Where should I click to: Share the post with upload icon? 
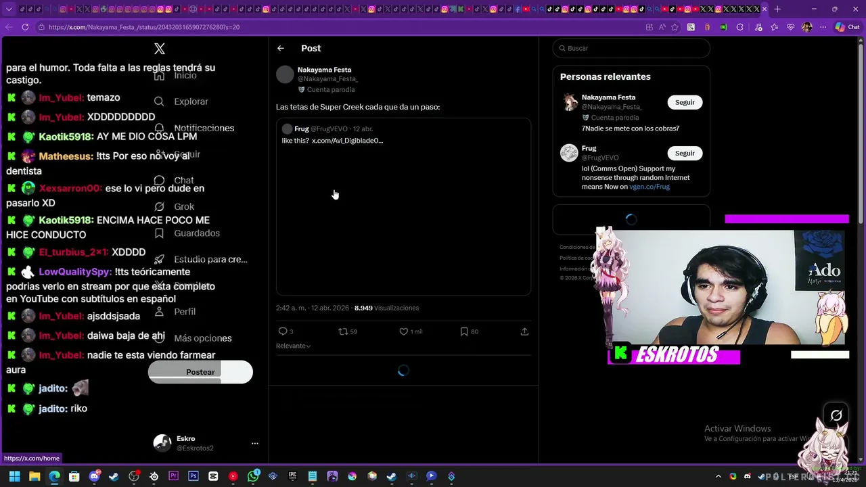click(524, 331)
